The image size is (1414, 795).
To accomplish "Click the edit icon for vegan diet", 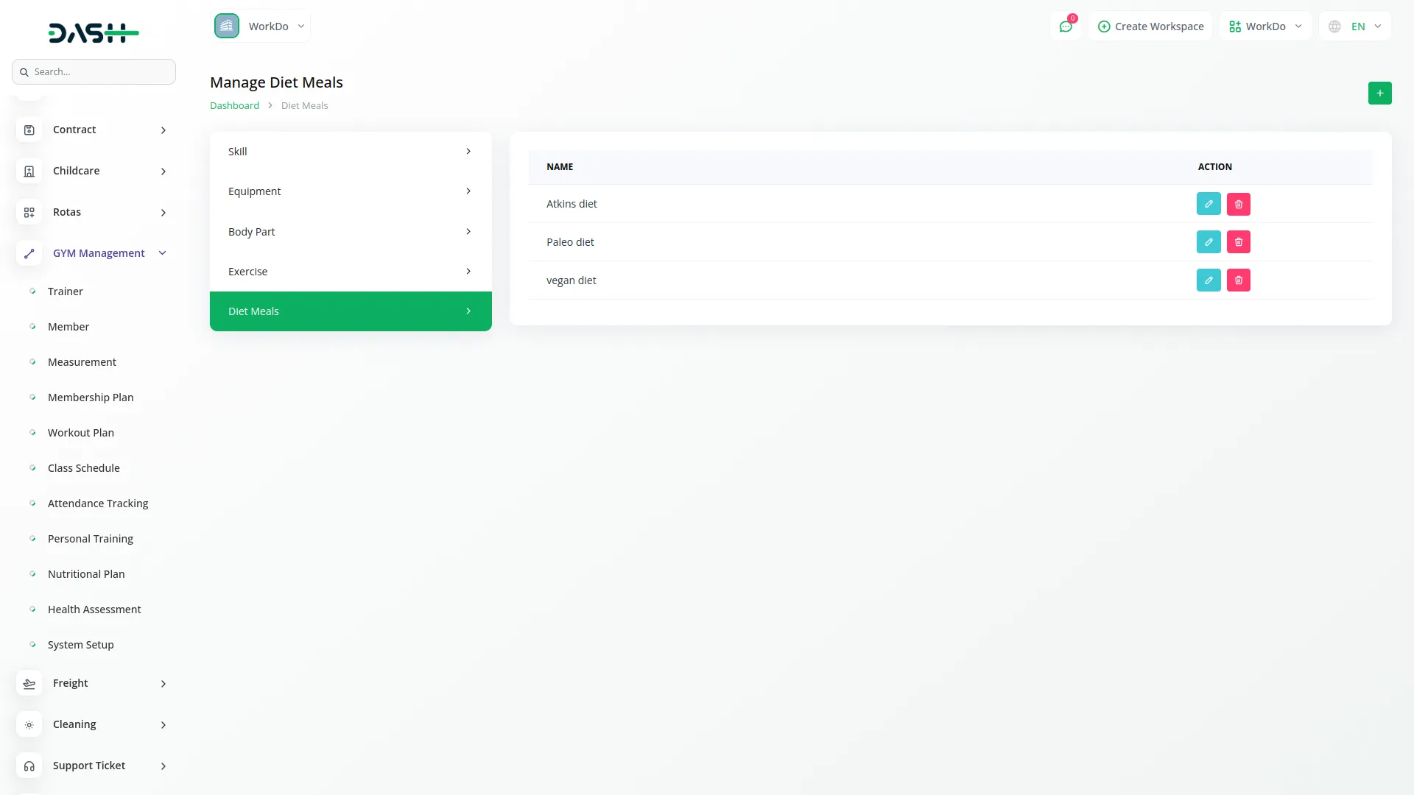I will click(1208, 280).
